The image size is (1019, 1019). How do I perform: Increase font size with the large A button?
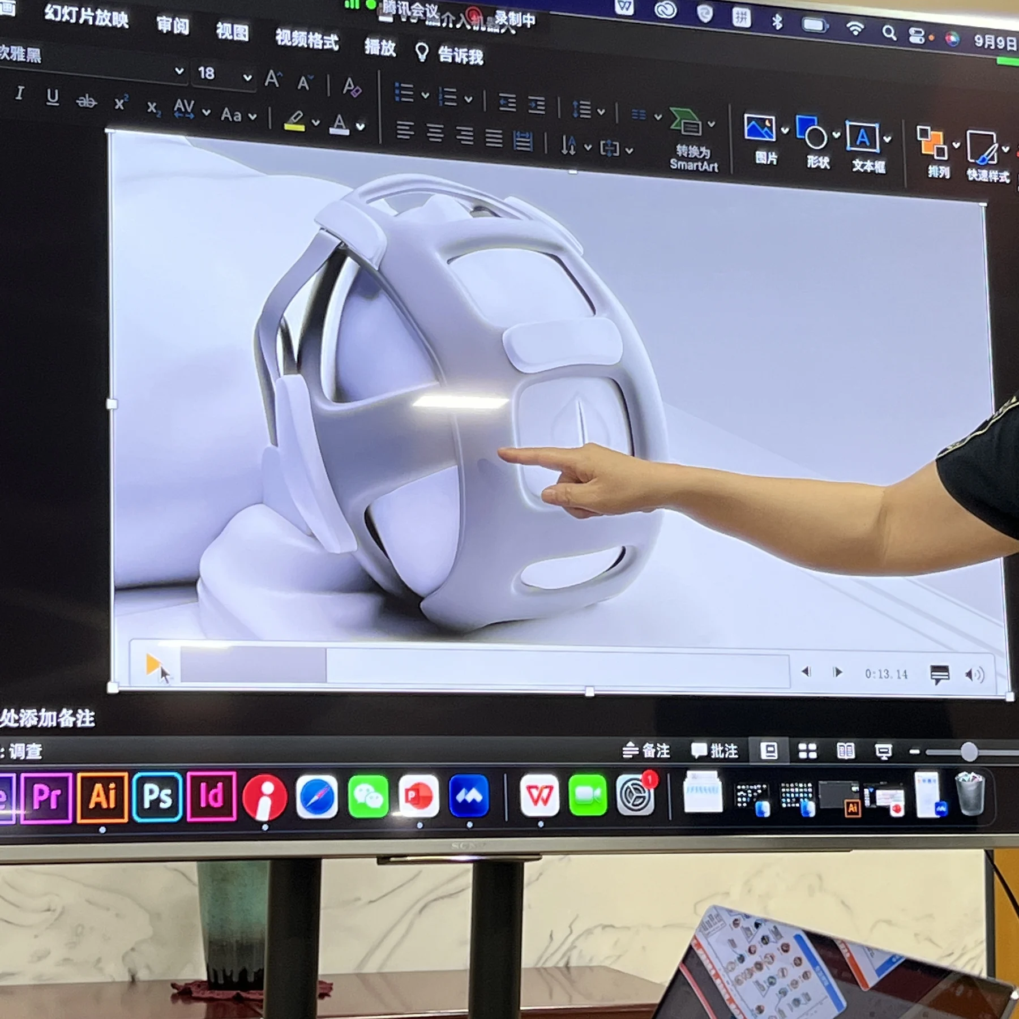pyautogui.click(x=273, y=79)
